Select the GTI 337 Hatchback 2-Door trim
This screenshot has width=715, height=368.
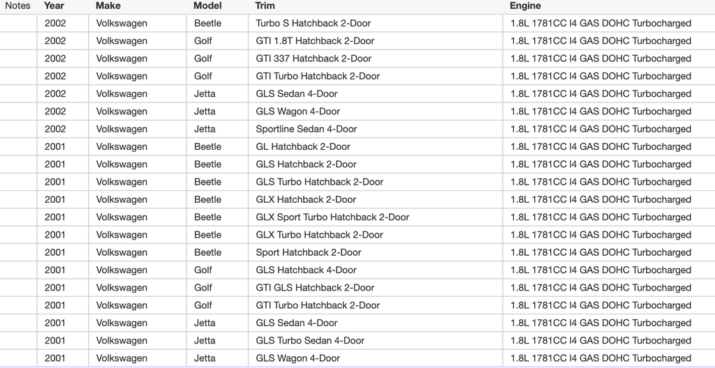click(314, 59)
